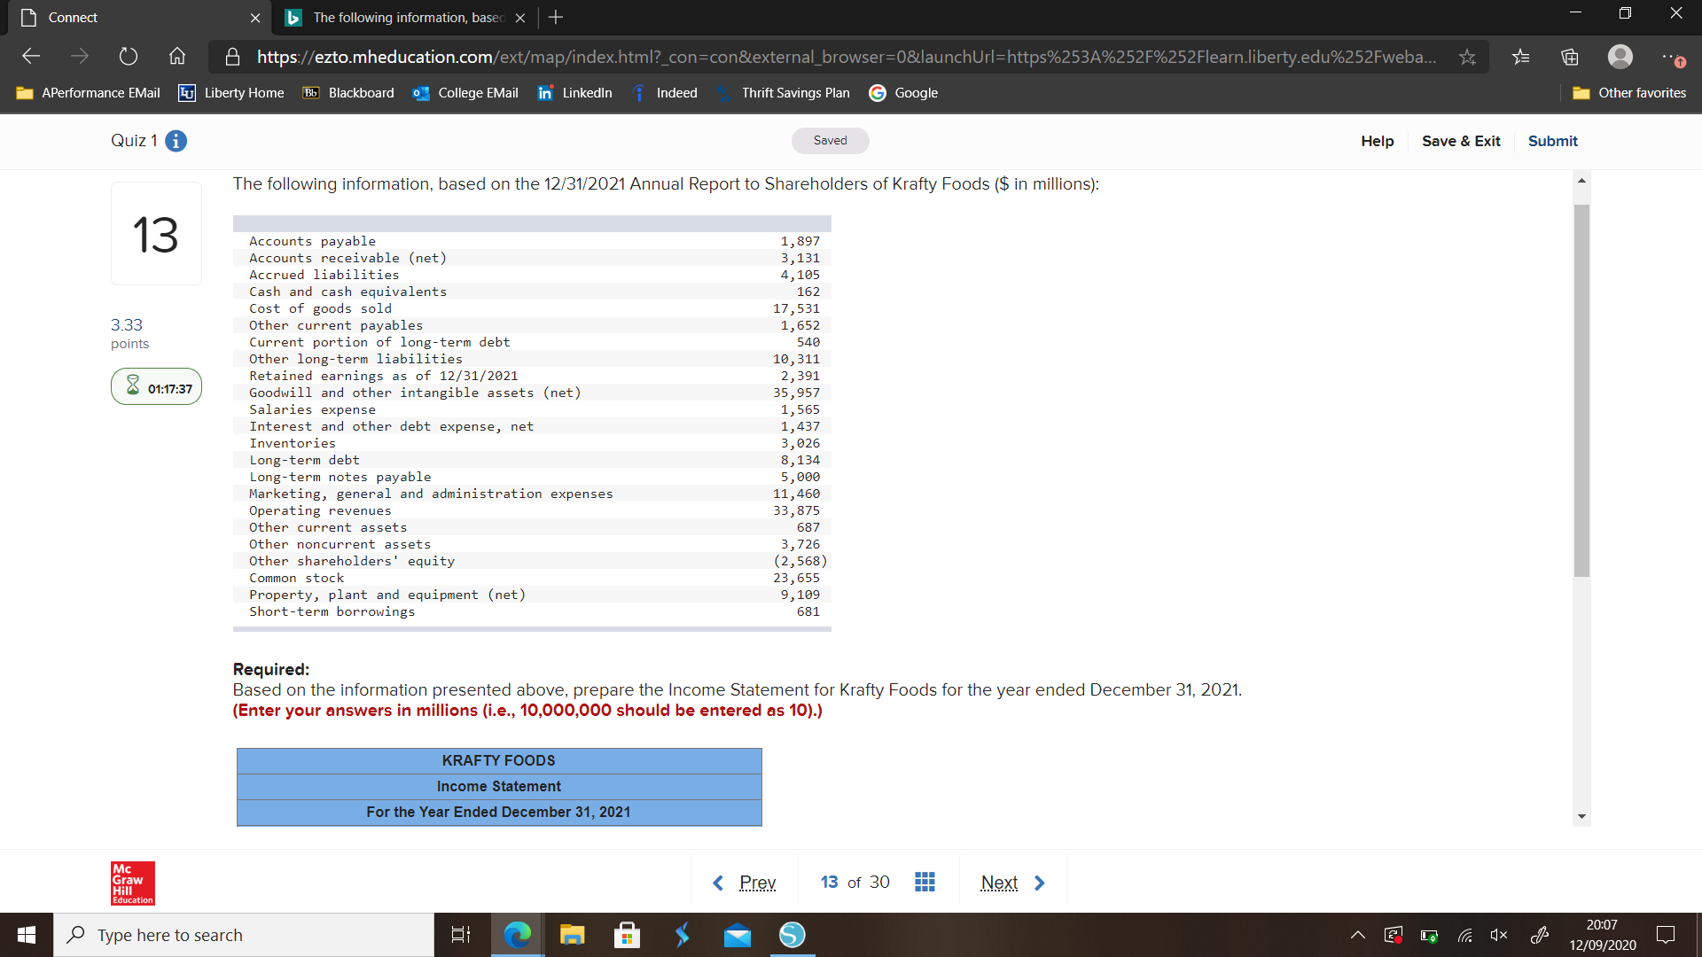Click the timer hourglass icon

click(133, 386)
